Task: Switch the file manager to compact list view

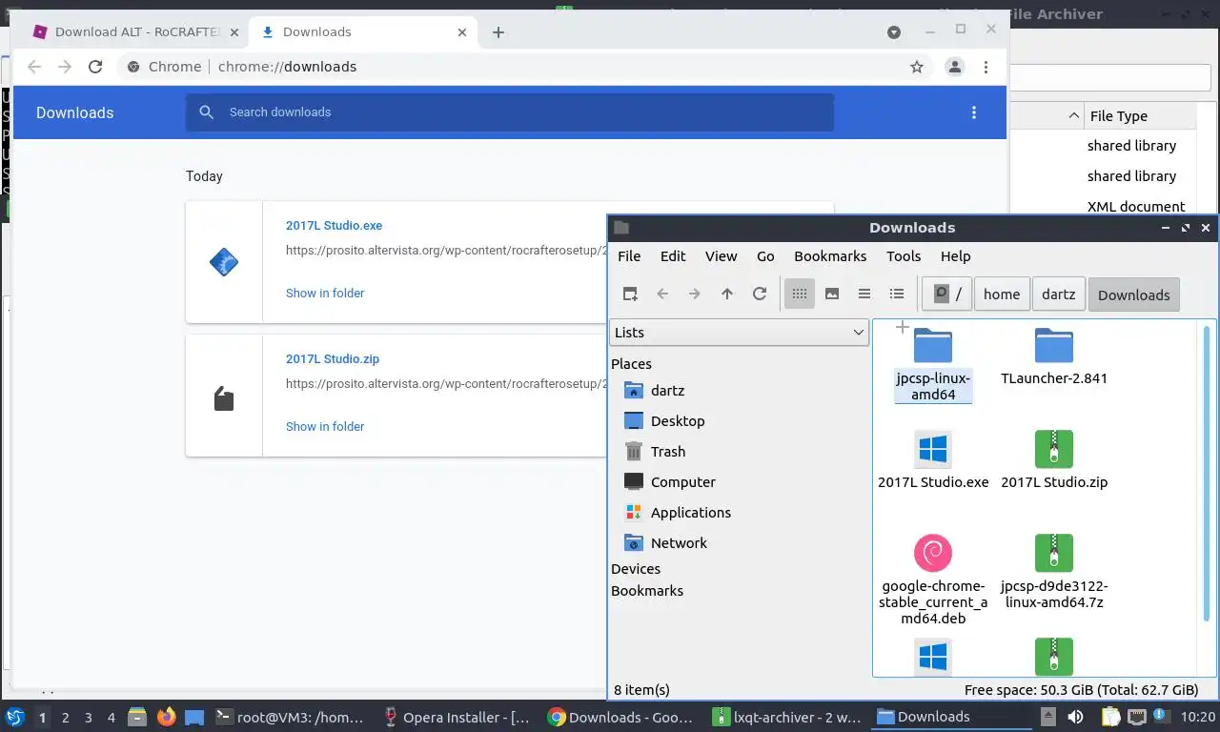Action: (x=864, y=294)
